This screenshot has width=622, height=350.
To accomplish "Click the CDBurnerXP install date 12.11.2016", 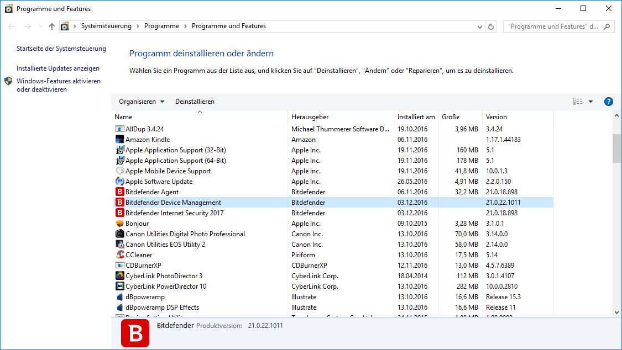I will pos(412,266).
